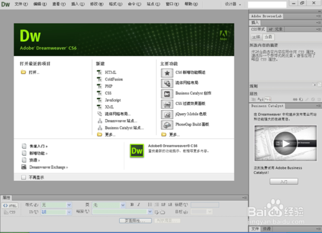The width and height of the screenshot is (322, 233).
Task: Open the 站点(S) menu
Action: (153, 4)
